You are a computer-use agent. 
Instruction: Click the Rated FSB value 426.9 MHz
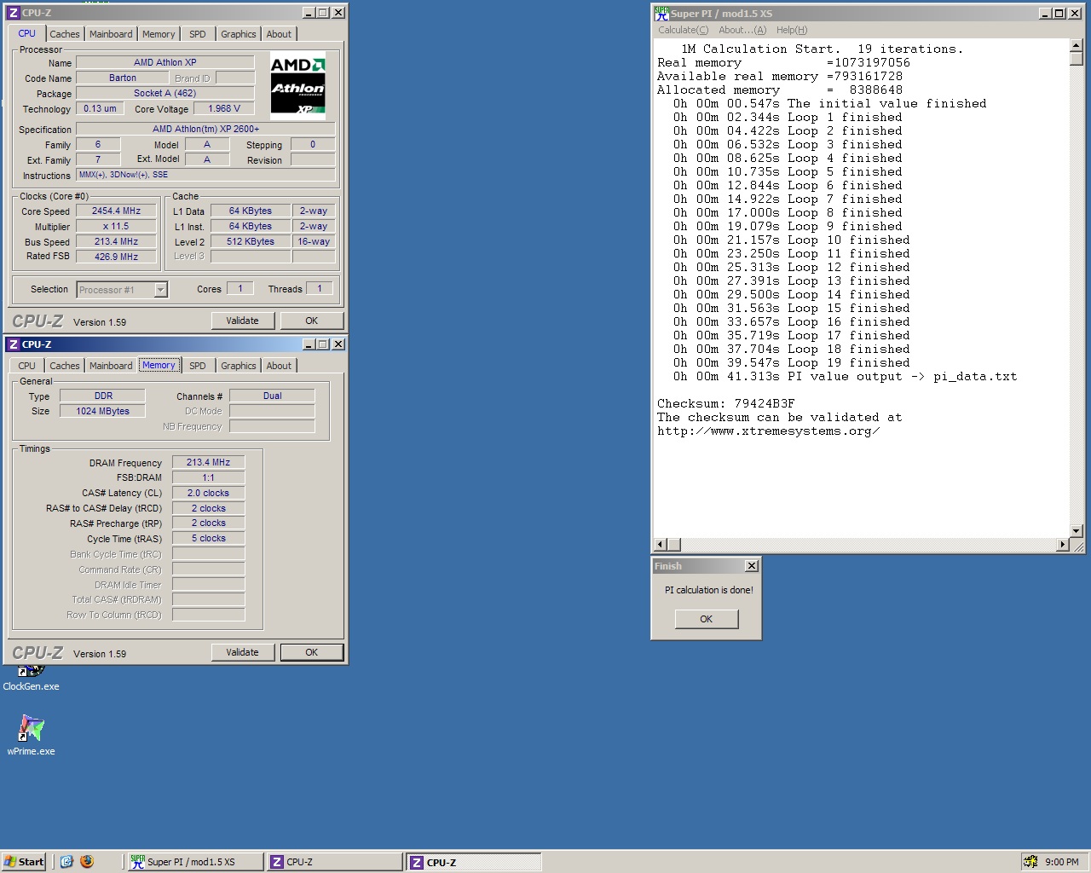[116, 257]
